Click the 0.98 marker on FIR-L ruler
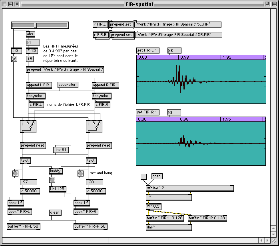The width and height of the screenshot is (279, 246). pos(185,58)
